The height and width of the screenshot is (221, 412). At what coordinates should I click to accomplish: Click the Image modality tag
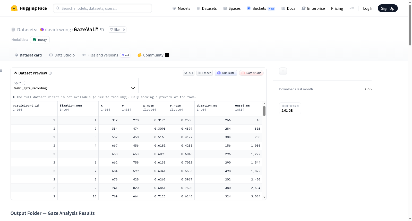tap(40, 40)
